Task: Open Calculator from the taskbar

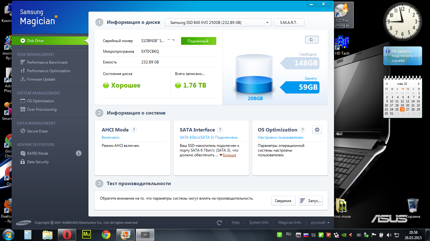Action: pyautogui.click(x=28, y=234)
